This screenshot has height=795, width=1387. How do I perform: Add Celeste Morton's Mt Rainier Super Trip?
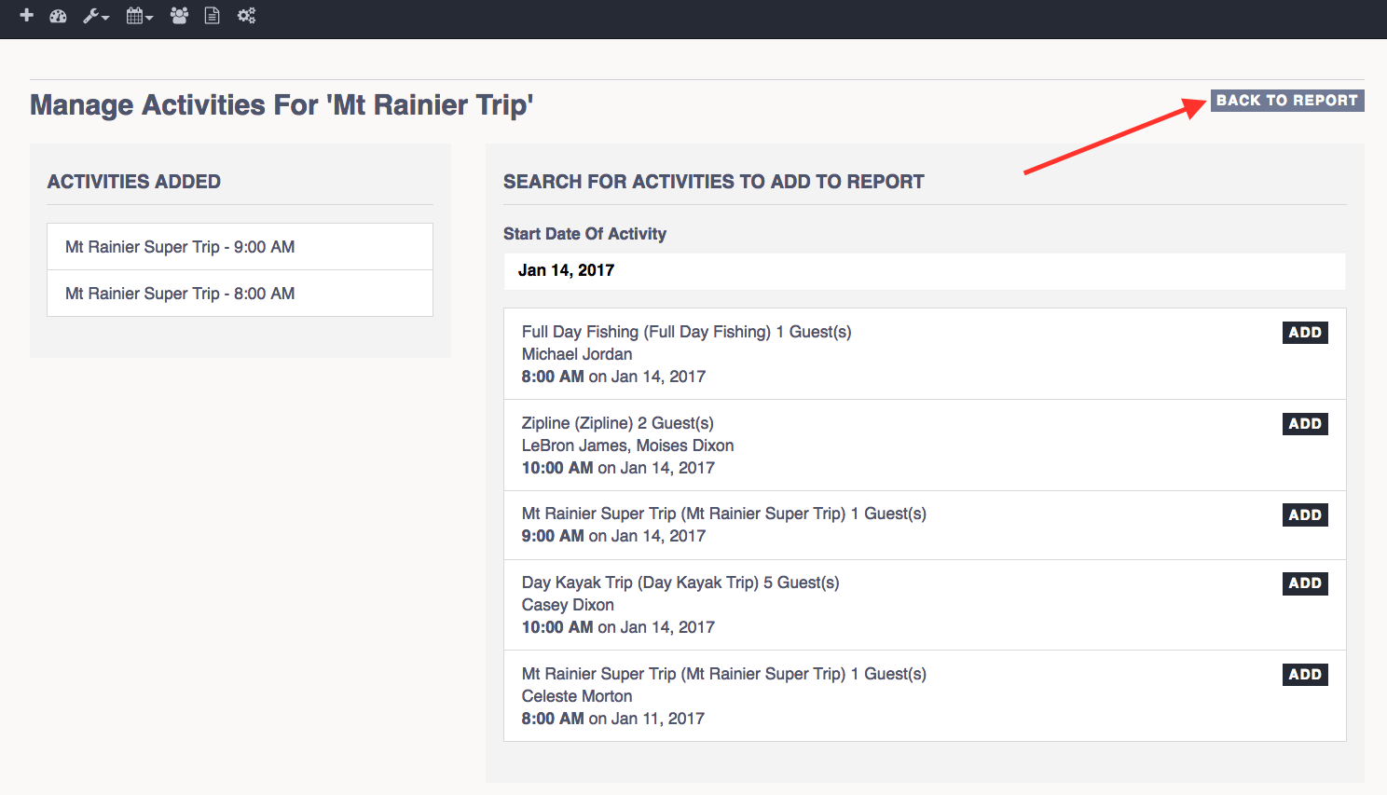point(1304,674)
